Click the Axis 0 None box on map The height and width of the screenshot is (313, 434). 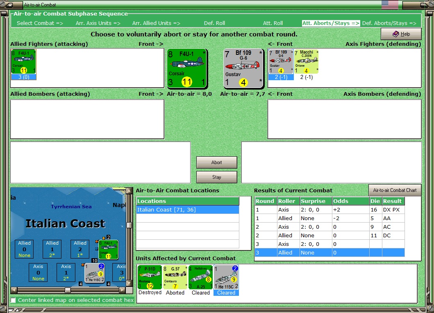click(38, 272)
